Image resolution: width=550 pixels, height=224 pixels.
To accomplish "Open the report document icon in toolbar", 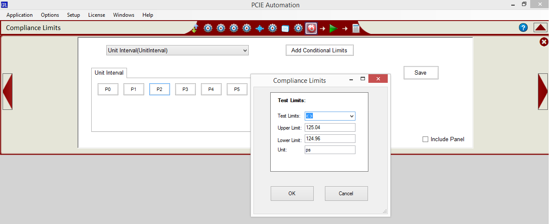I will click(356, 28).
